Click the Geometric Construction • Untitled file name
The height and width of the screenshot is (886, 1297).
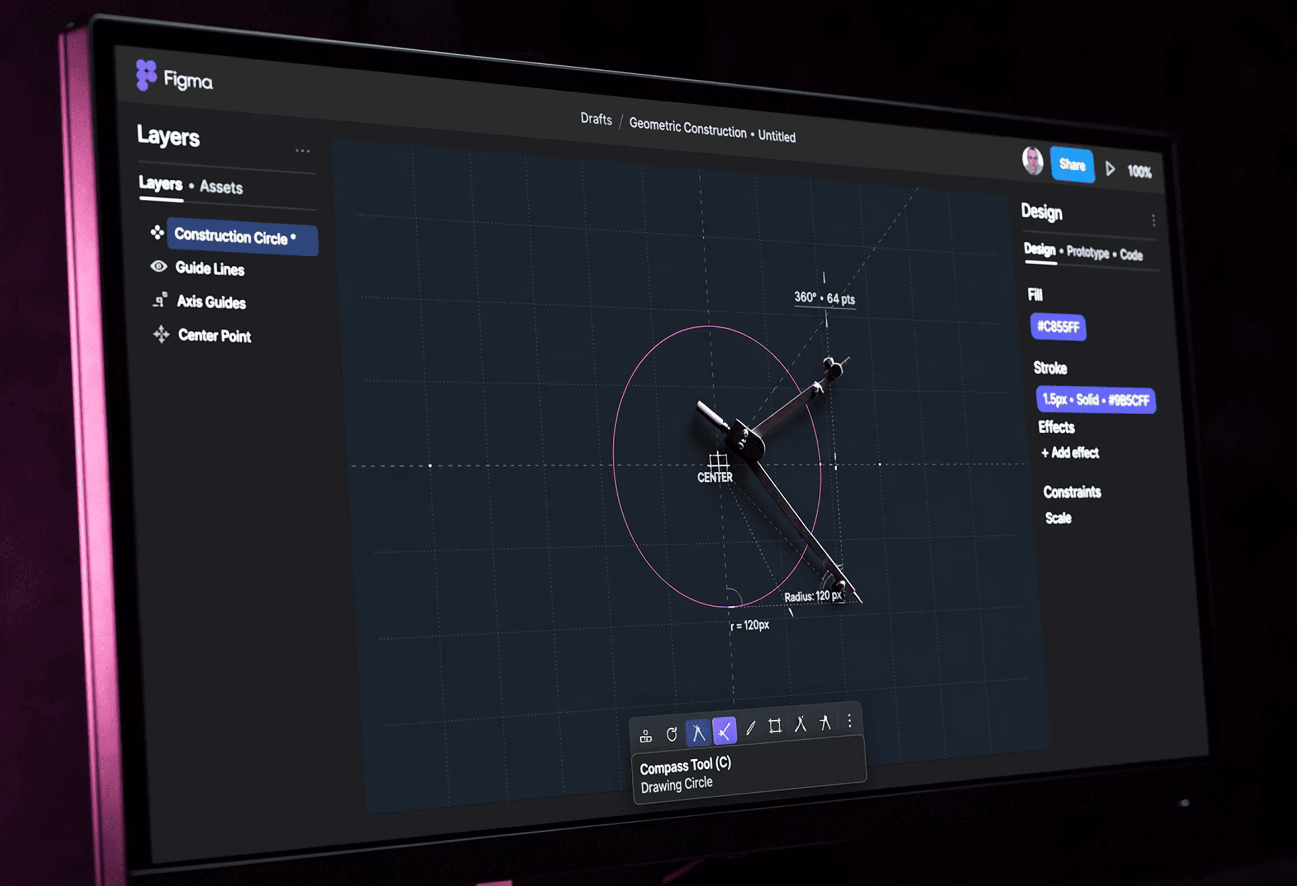point(712,130)
